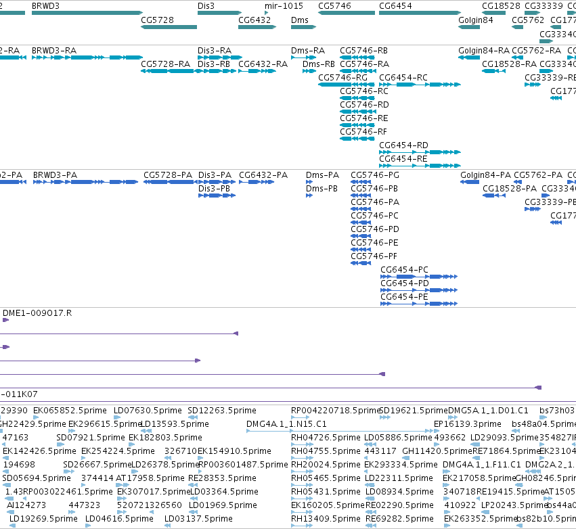Select protein CG5746-PG
Screen dimensions: 576x529
tap(361, 182)
